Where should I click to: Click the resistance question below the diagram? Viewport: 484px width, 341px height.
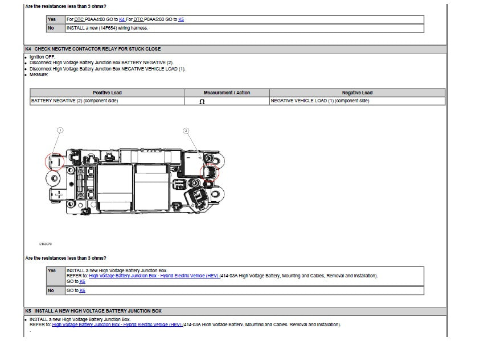tap(65, 258)
